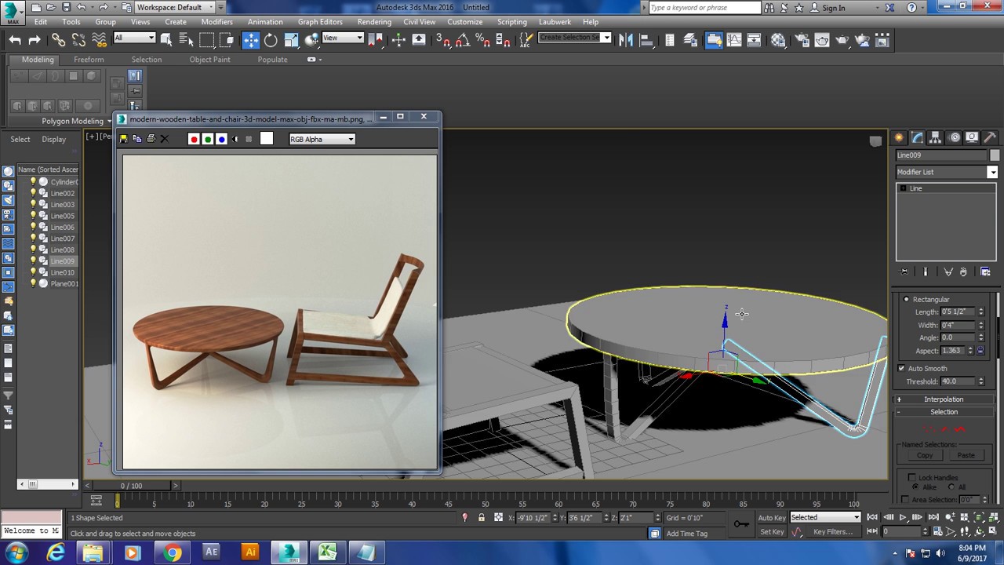Screen dimensions: 1004x565
Task: Open the Utilities hammer panel
Action: click(990, 137)
